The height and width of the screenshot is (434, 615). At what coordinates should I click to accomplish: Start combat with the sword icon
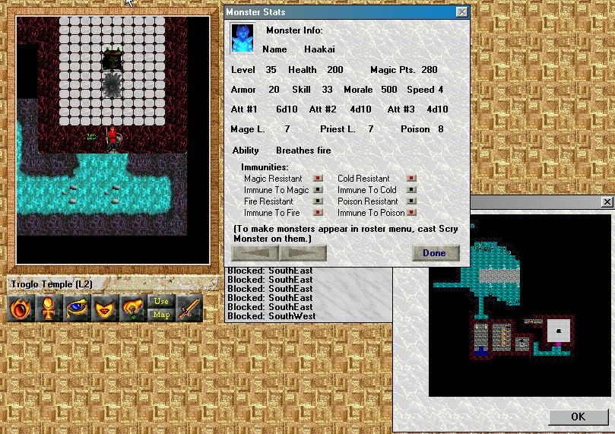[189, 309]
